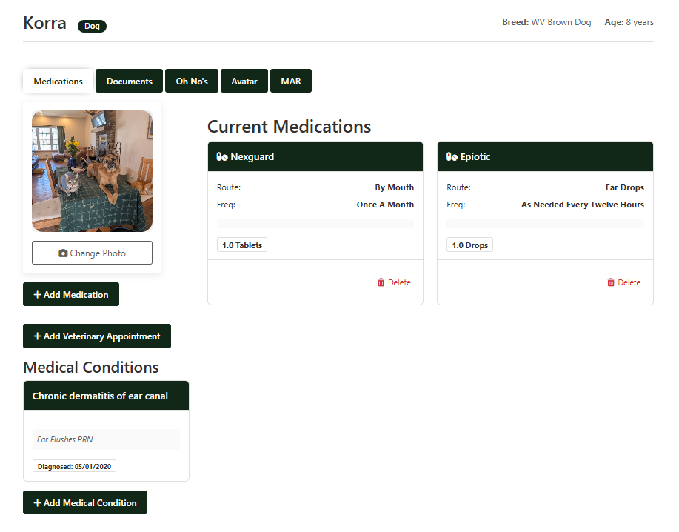
Task: Click the trash icon on Nexguard card
Action: click(x=381, y=282)
